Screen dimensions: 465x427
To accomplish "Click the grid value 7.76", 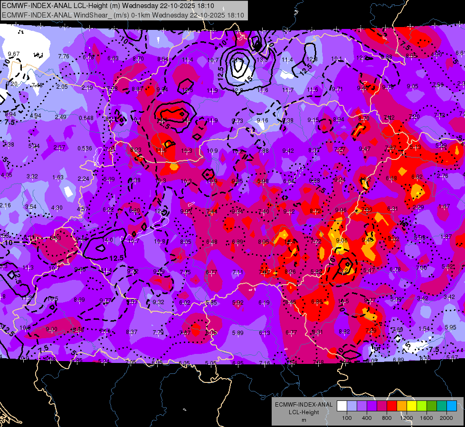I will [x=64, y=56].
